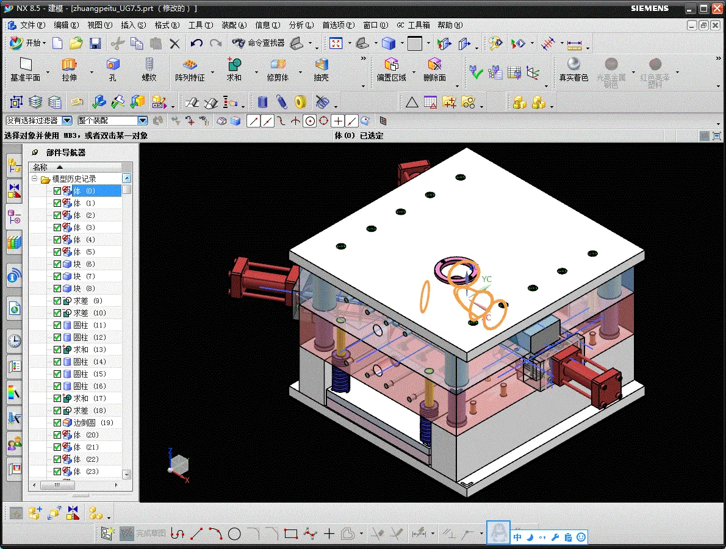This screenshot has width=726, height=549.
Task: Open the selection scope dropdown (整个装配)
Action: coord(143,121)
